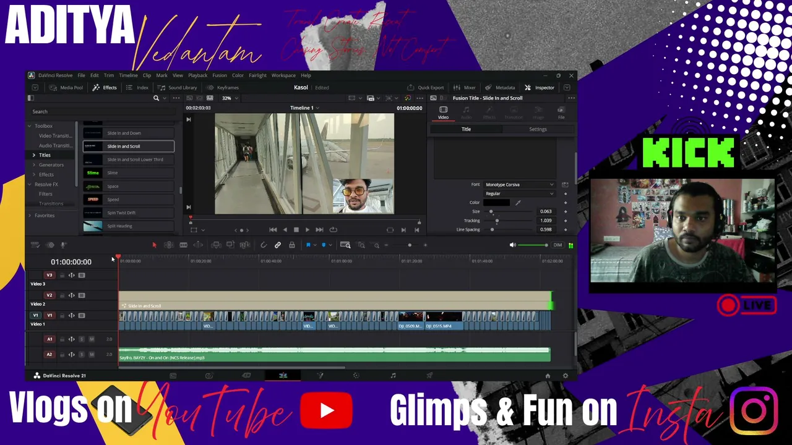Mute audio with the speaker icon
Screen dimensions: 792x445
(512, 245)
